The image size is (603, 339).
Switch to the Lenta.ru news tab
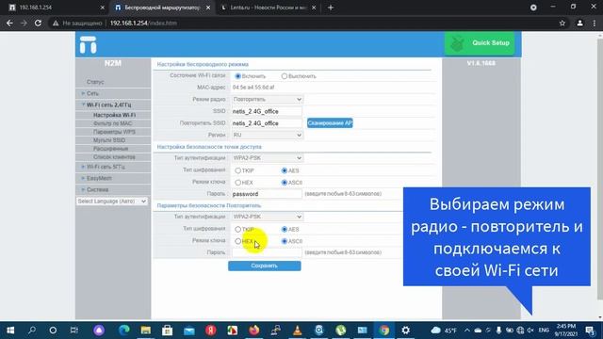coord(268,8)
